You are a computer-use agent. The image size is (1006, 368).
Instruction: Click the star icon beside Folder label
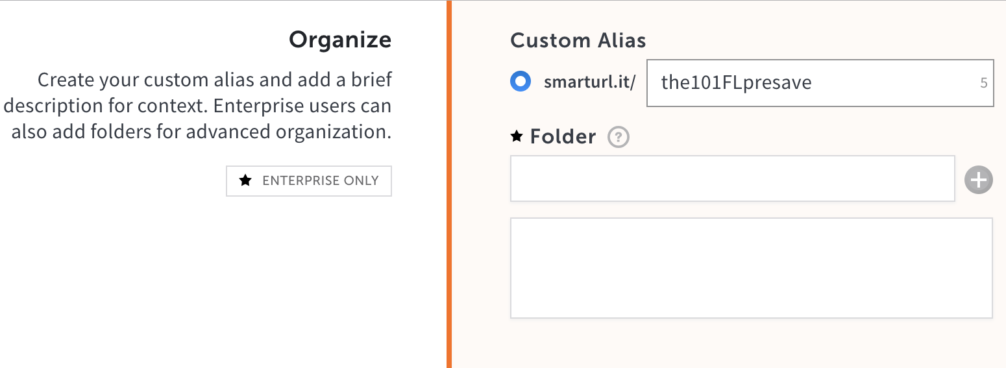(x=517, y=136)
